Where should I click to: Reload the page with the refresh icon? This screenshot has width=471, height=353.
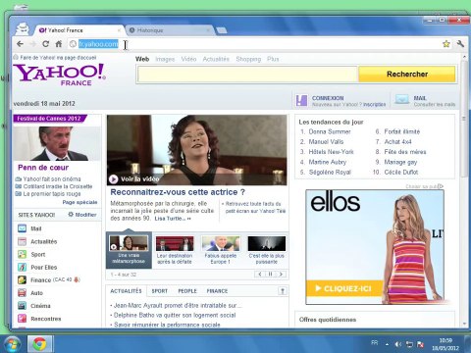pyautogui.click(x=46, y=44)
